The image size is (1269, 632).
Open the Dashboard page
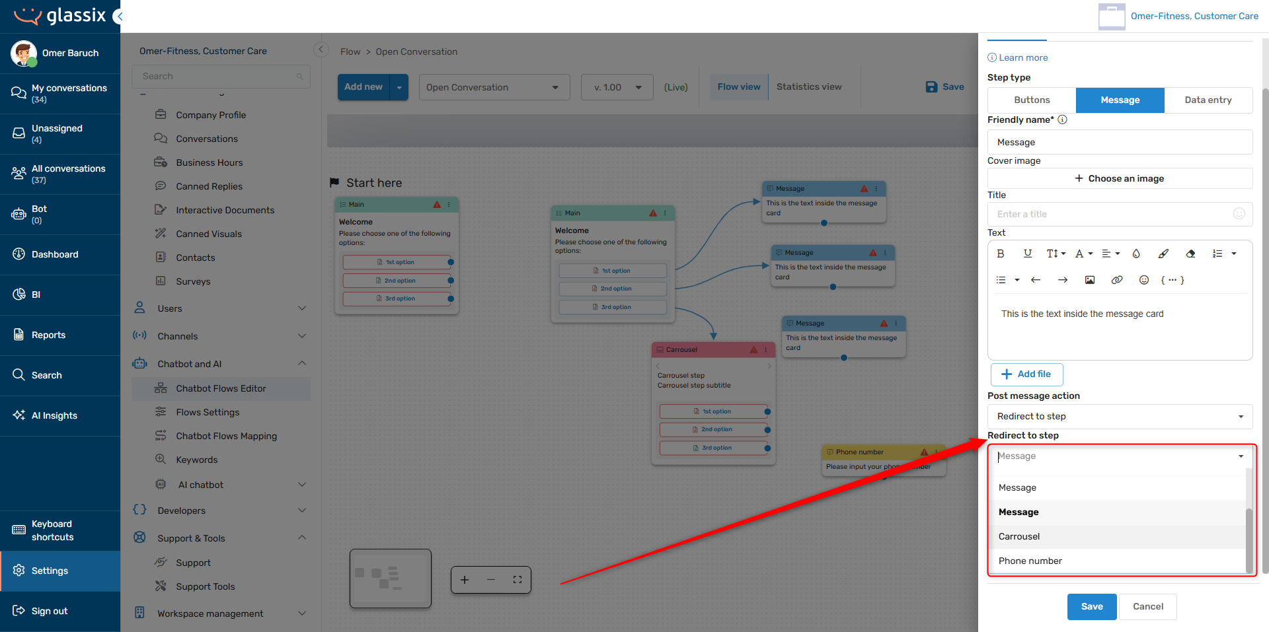60,254
